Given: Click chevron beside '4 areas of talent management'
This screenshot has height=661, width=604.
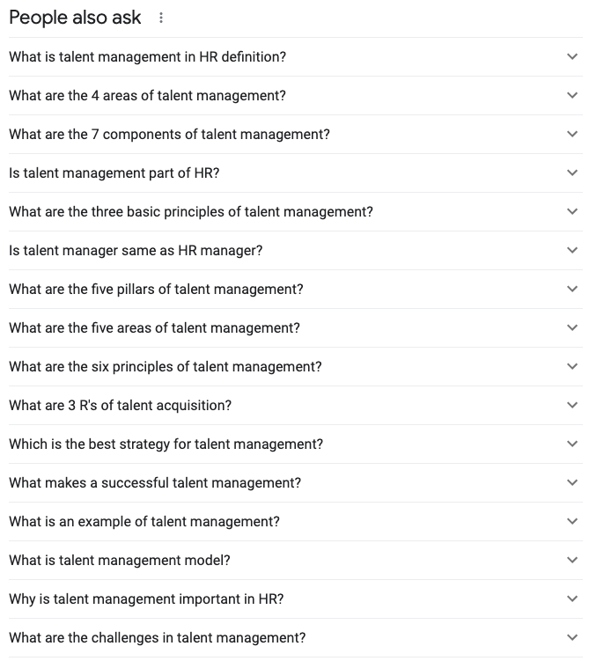Looking at the screenshot, I should click(572, 96).
